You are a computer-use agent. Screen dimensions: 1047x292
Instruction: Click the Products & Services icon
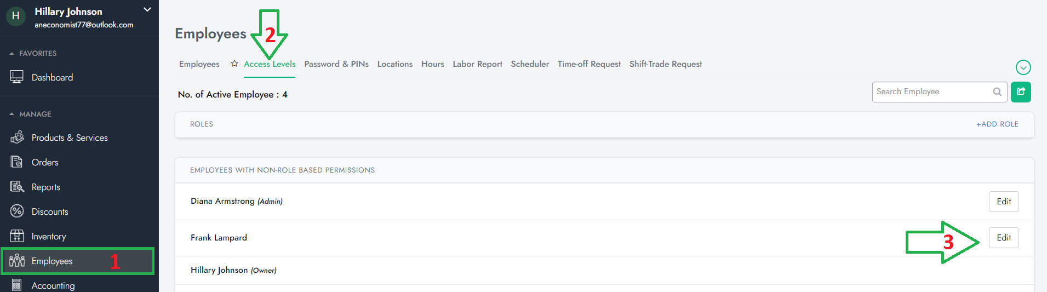coord(17,138)
